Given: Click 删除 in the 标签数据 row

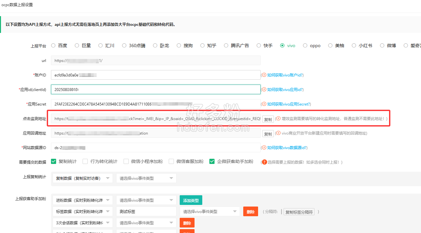Looking at the screenshot, I should tap(250, 212).
